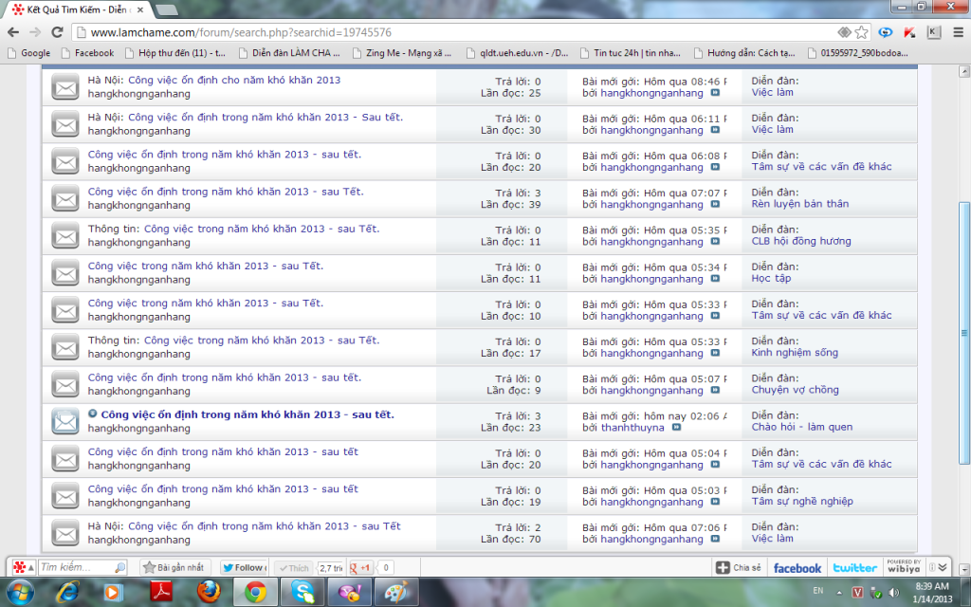
Task: Go to last post icon beside thanhthuyna
Action: 676,428
